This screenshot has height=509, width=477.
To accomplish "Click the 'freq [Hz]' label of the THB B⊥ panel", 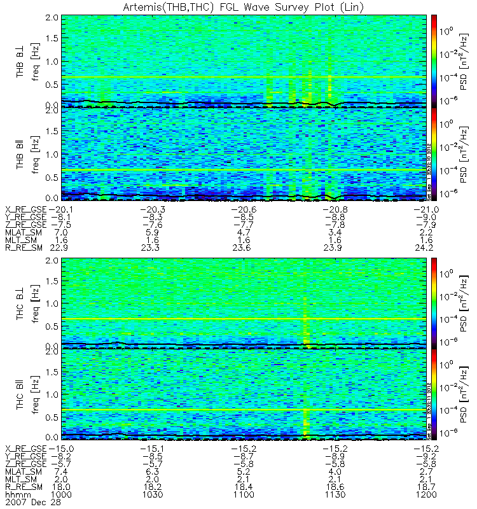I will click(x=35, y=62).
